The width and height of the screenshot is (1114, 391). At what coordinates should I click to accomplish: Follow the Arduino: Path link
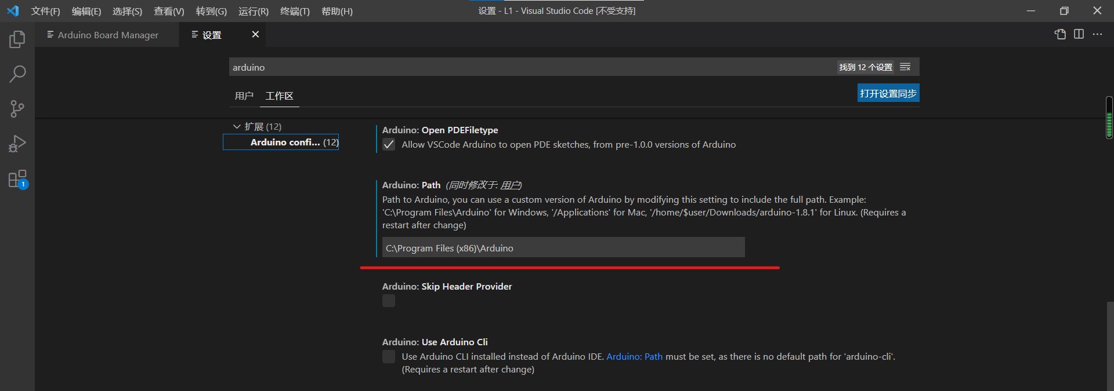634,357
